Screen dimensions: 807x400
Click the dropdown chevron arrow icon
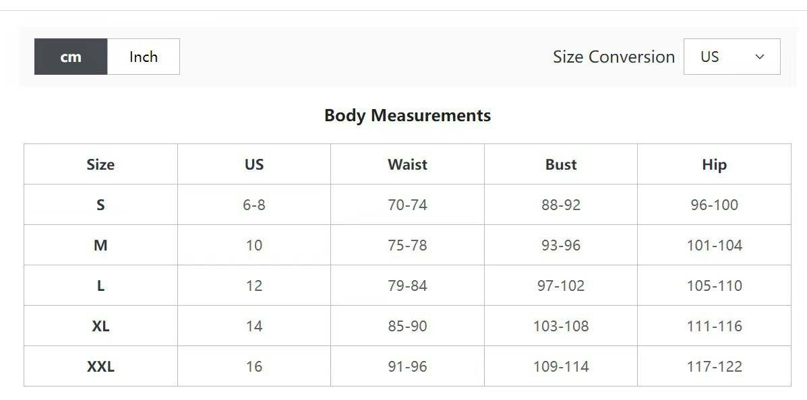tap(760, 57)
